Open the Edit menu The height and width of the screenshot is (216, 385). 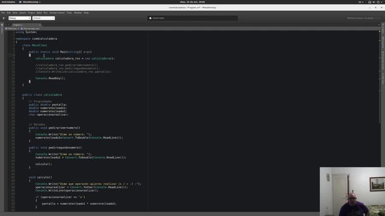(8, 13)
